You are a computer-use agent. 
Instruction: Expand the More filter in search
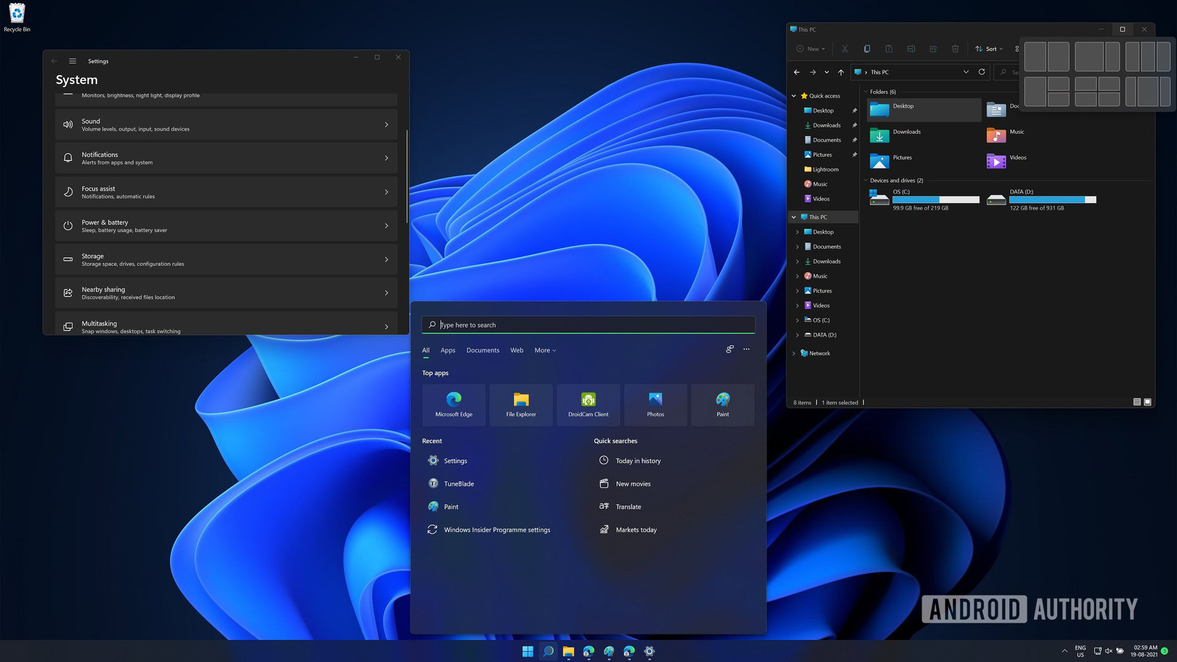click(545, 351)
